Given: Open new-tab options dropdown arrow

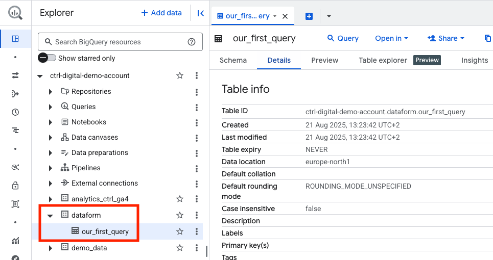Looking at the screenshot, I should pos(329,16).
